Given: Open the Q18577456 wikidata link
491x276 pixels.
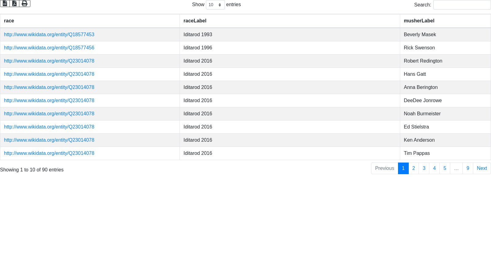Looking at the screenshot, I should coord(49,48).
